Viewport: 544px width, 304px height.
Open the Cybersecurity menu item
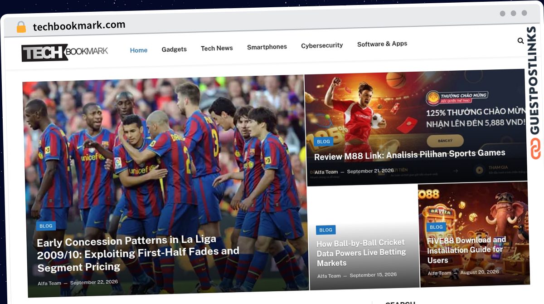tap(322, 45)
